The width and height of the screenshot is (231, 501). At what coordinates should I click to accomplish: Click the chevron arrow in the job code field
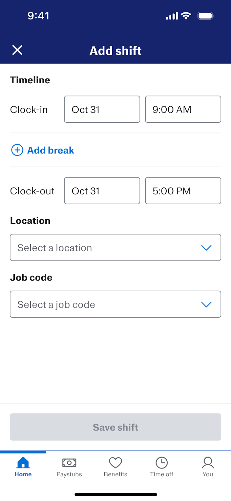click(x=206, y=304)
